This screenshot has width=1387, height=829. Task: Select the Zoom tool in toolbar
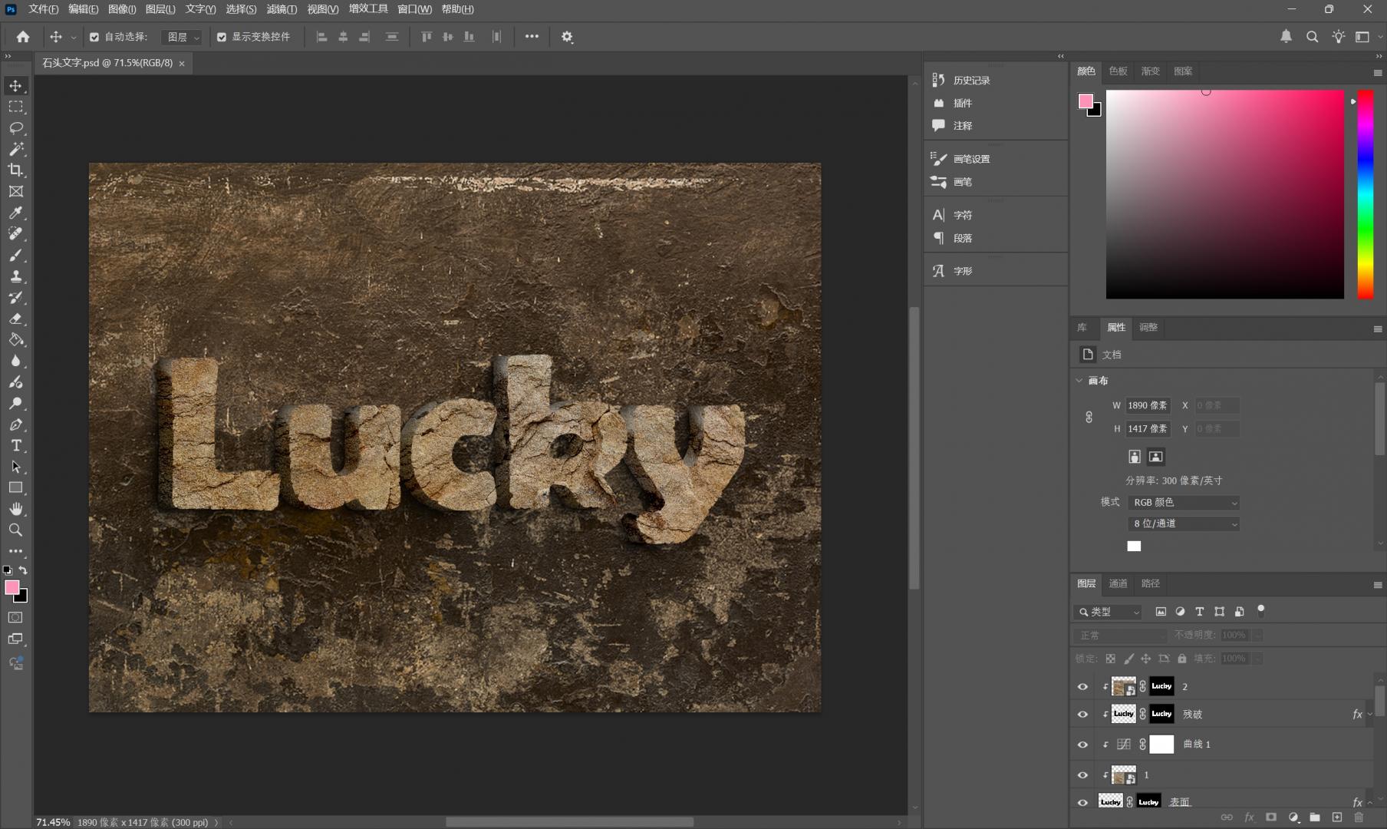click(x=15, y=530)
